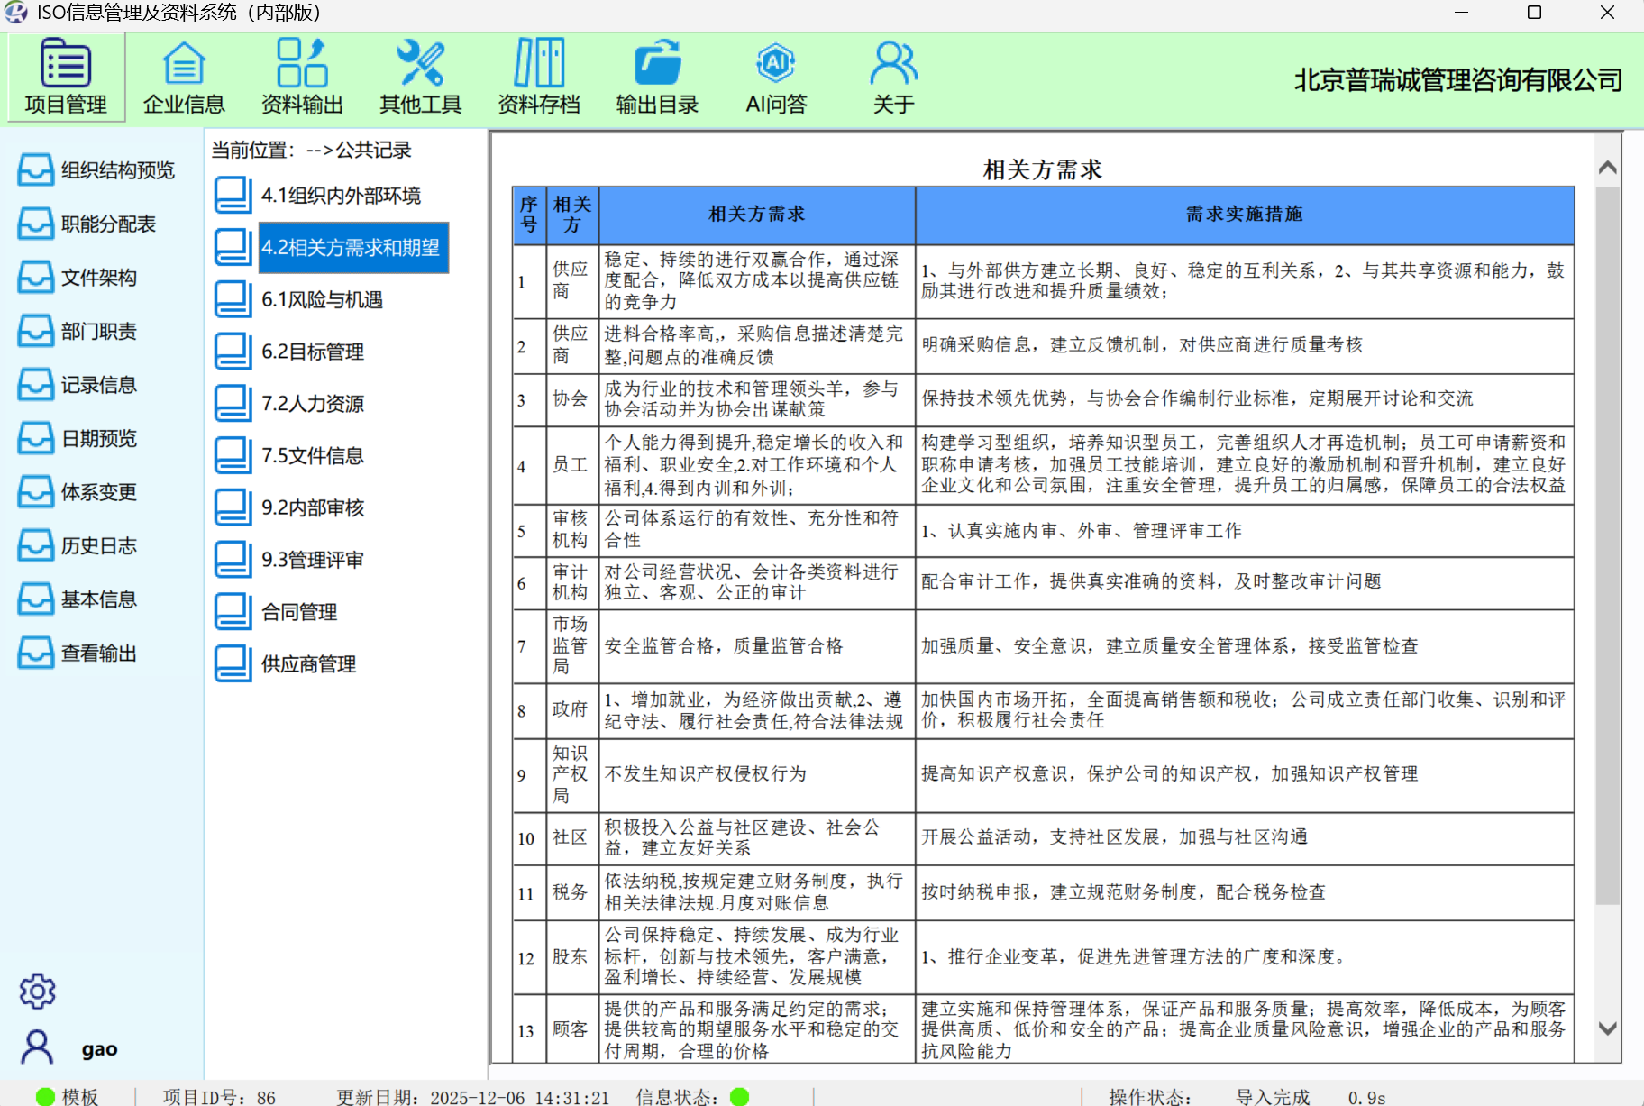The width and height of the screenshot is (1644, 1106).
Task: Click the settings gear icon
Action: point(37,992)
